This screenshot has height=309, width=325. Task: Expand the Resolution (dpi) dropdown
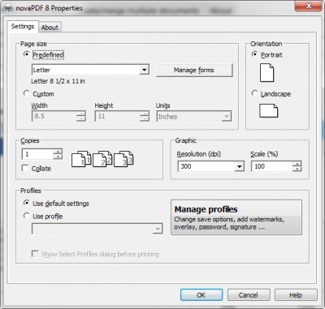point(239,166)
